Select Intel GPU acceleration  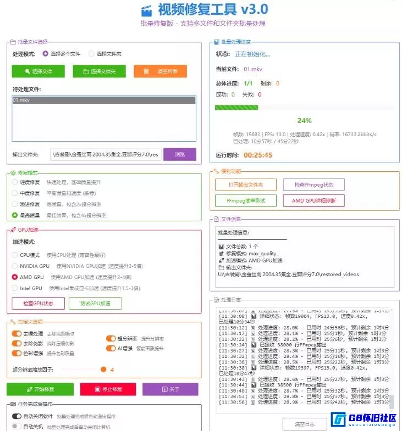15,288
